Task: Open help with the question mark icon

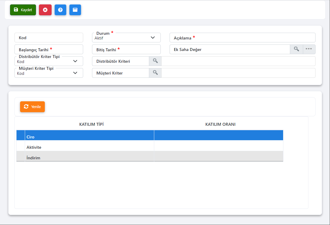Action: 60,10
